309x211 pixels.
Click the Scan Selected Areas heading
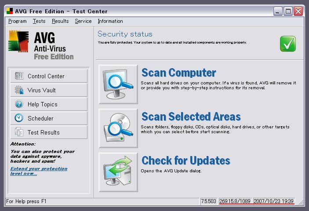click(191, 116)
